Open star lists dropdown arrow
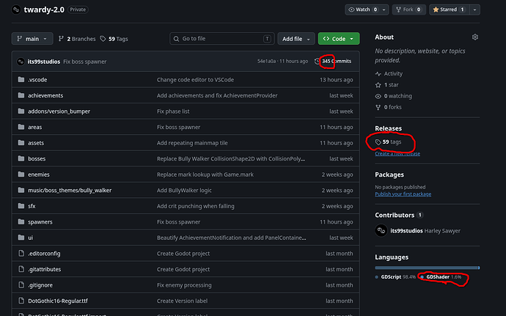Screen dimensions: 506x316 474,10
